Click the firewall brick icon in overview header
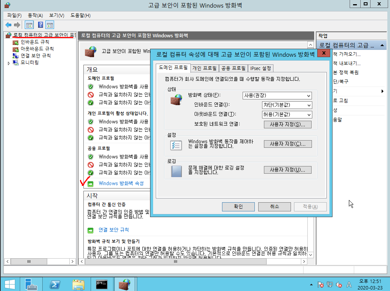Image resolution: width=390 pixels, height=291 pixels. pyautogui.click(x=90, y=52)
